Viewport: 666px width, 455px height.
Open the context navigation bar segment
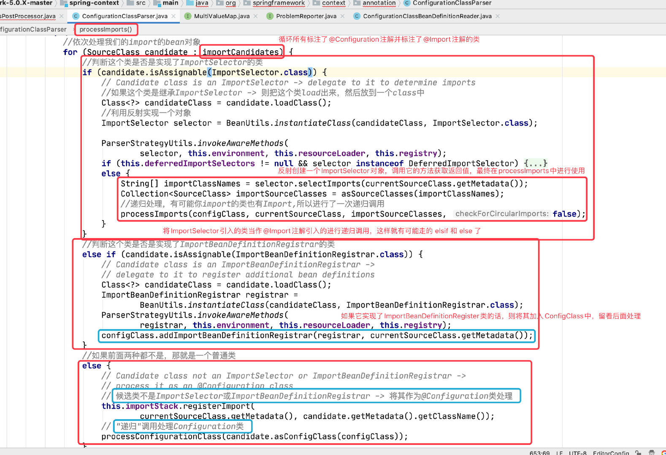point(333,3)
